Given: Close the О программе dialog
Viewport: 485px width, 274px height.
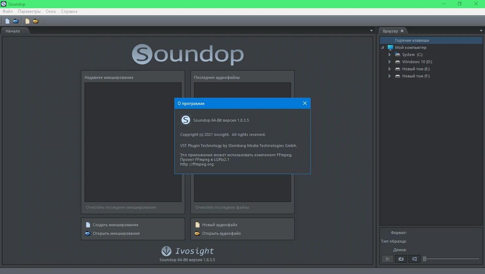Looking at the screenshot, I should (x=305, y=103).
